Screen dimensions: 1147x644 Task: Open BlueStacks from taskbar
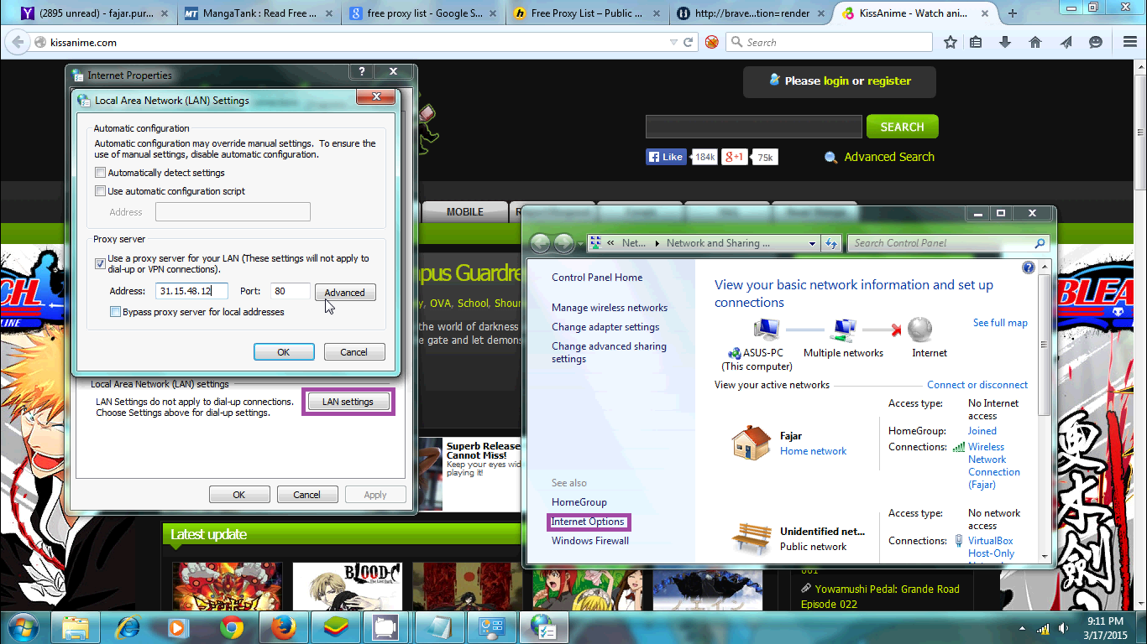(335, 627)
